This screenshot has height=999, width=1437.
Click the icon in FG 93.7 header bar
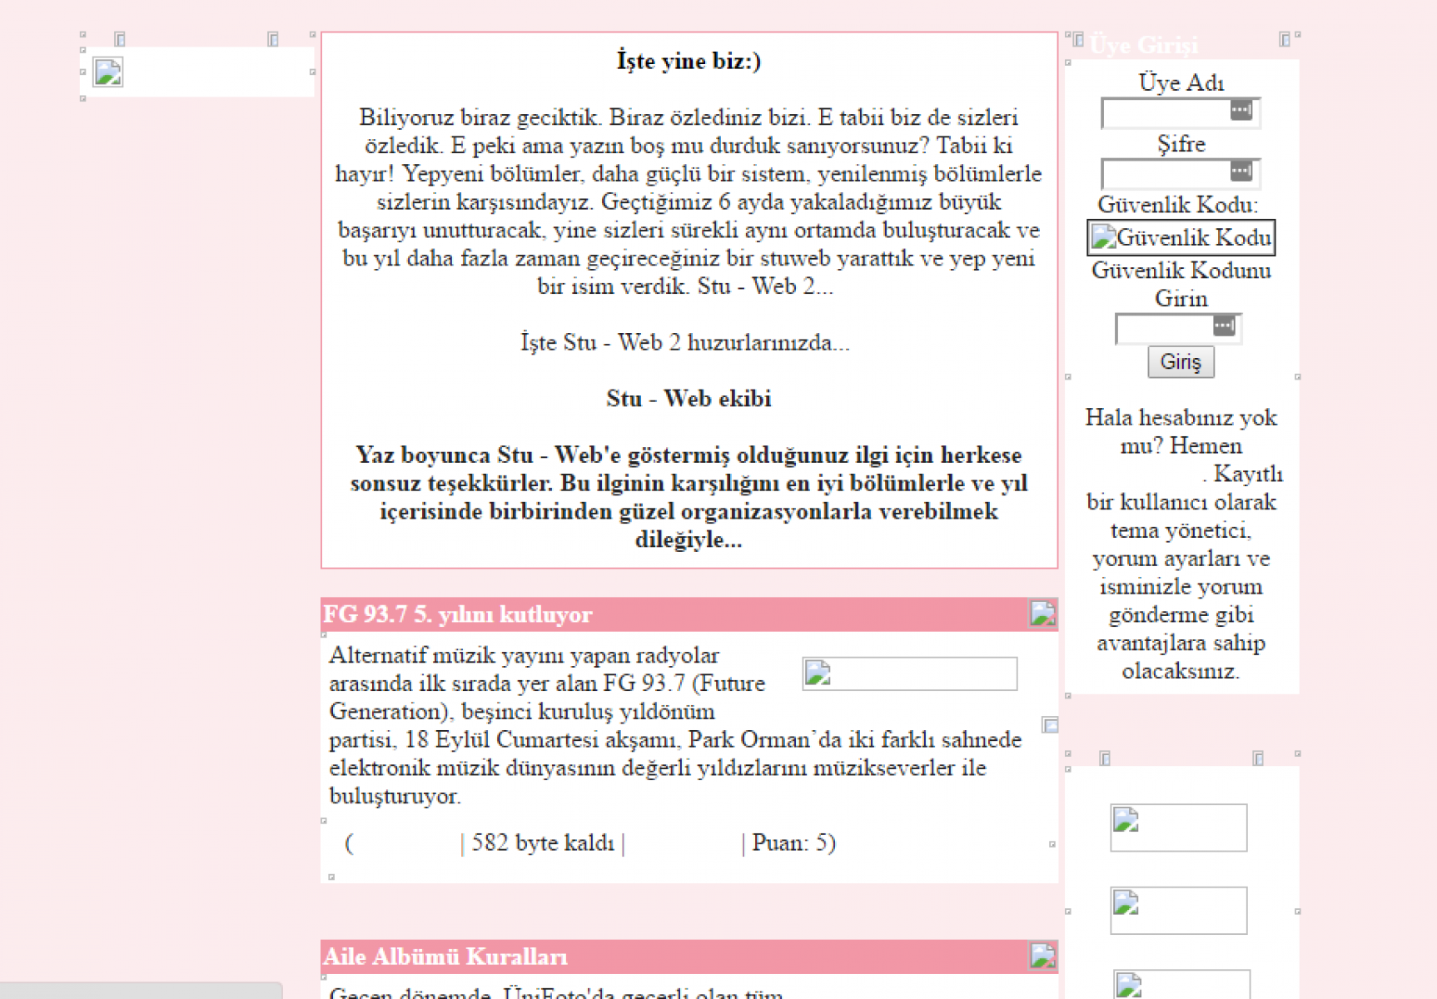pos(1042,614)
